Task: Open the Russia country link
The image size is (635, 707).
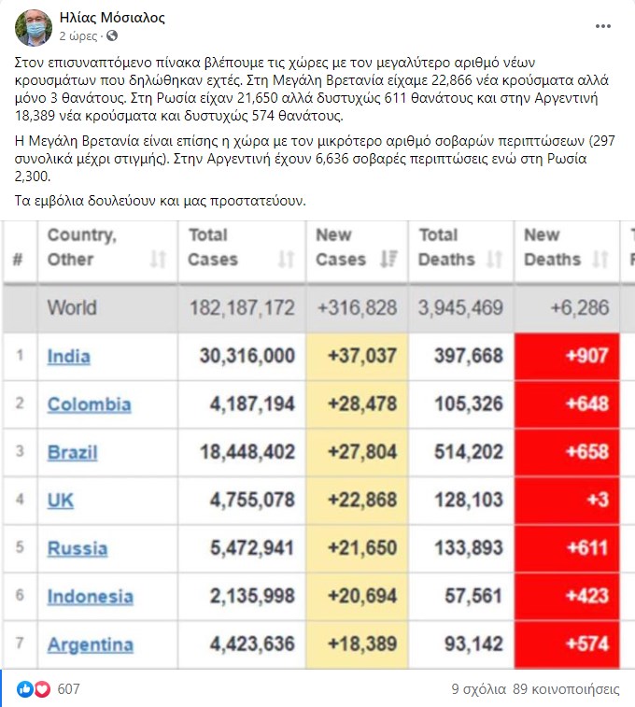Action: [77, 548]
